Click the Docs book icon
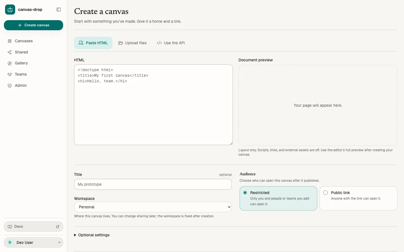 click(10, 227)
